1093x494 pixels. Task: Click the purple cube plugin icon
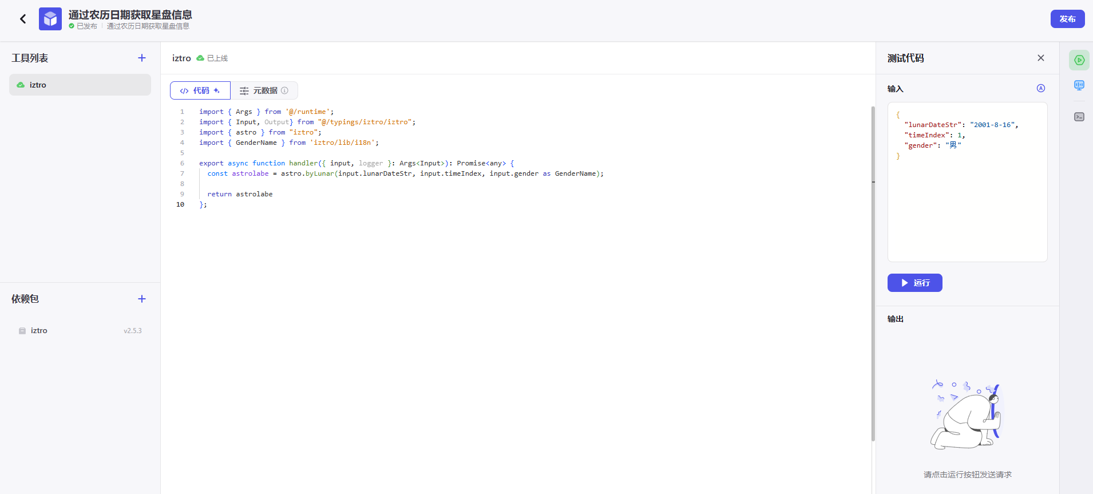pyautogui.click(x=50, y=19)
